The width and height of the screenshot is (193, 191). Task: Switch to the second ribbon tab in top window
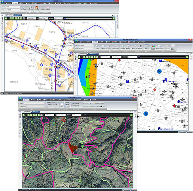click(x=15, y=3)
